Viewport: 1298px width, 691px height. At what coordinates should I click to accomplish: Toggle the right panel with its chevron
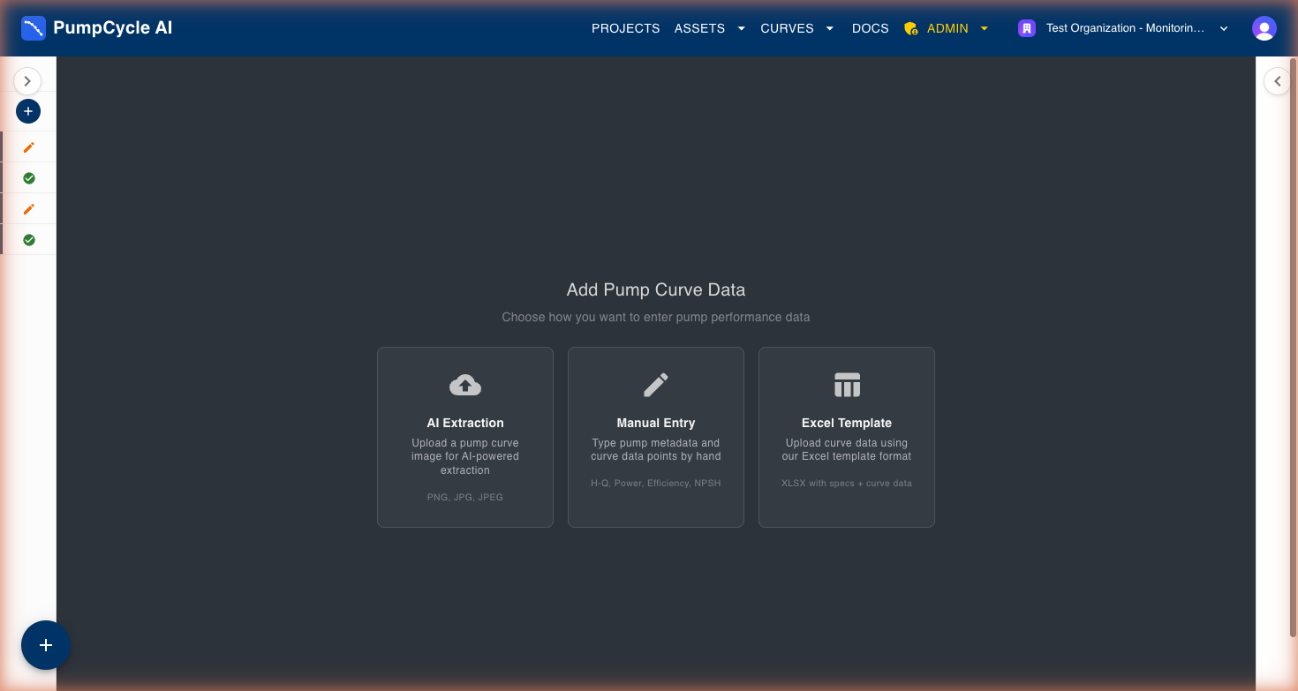point(1277,81)
